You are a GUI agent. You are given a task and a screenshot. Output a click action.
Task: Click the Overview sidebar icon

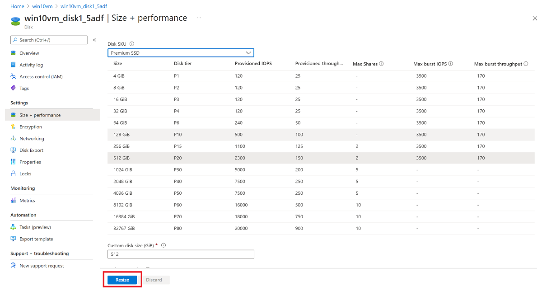(14, 53)
